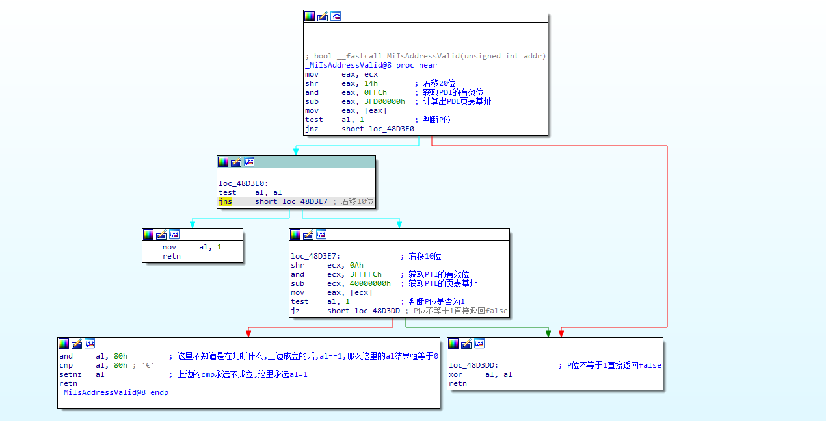The image size is (826, 421).
Task: Select the highlighted jns mnemonic
Action: (x=225, y=201)
